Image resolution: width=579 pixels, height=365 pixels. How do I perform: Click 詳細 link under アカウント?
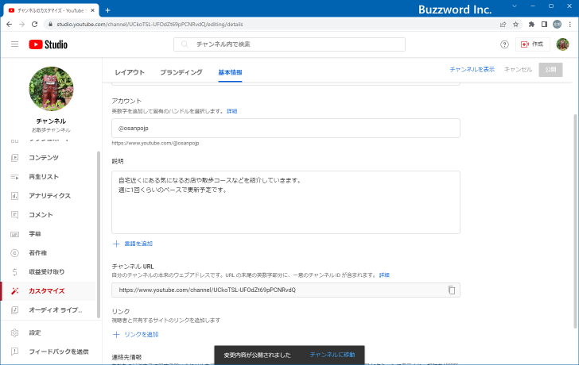(x=232, y=111)
